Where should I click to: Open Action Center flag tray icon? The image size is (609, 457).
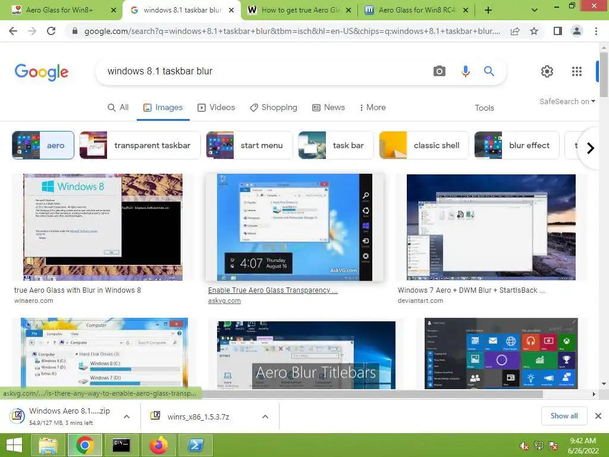[553, 446]
